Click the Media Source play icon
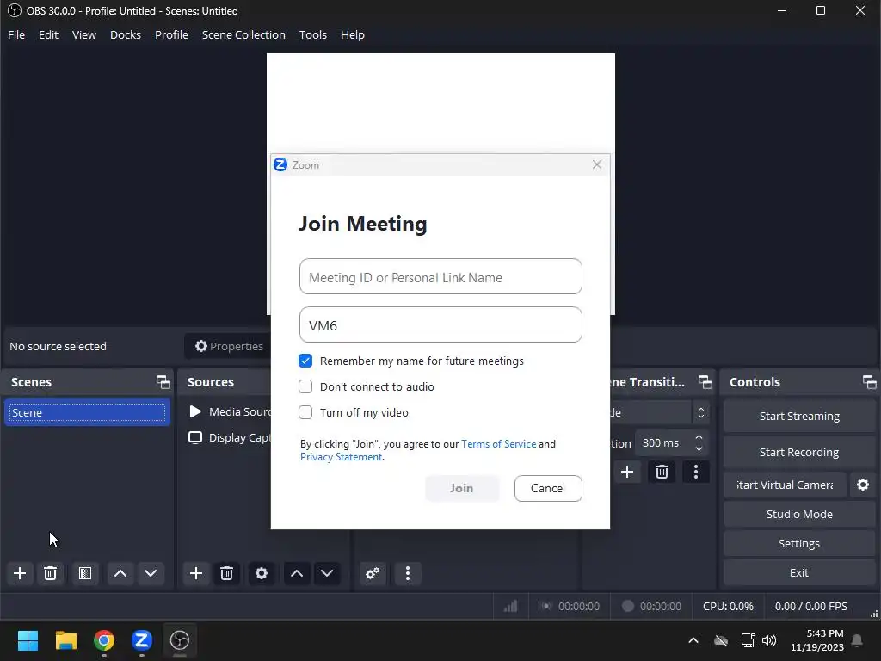 195,411
